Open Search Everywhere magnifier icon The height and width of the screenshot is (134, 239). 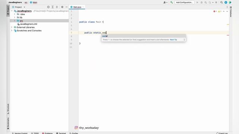221,3
